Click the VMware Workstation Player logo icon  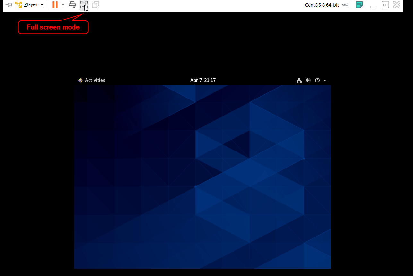coord(18,4)
